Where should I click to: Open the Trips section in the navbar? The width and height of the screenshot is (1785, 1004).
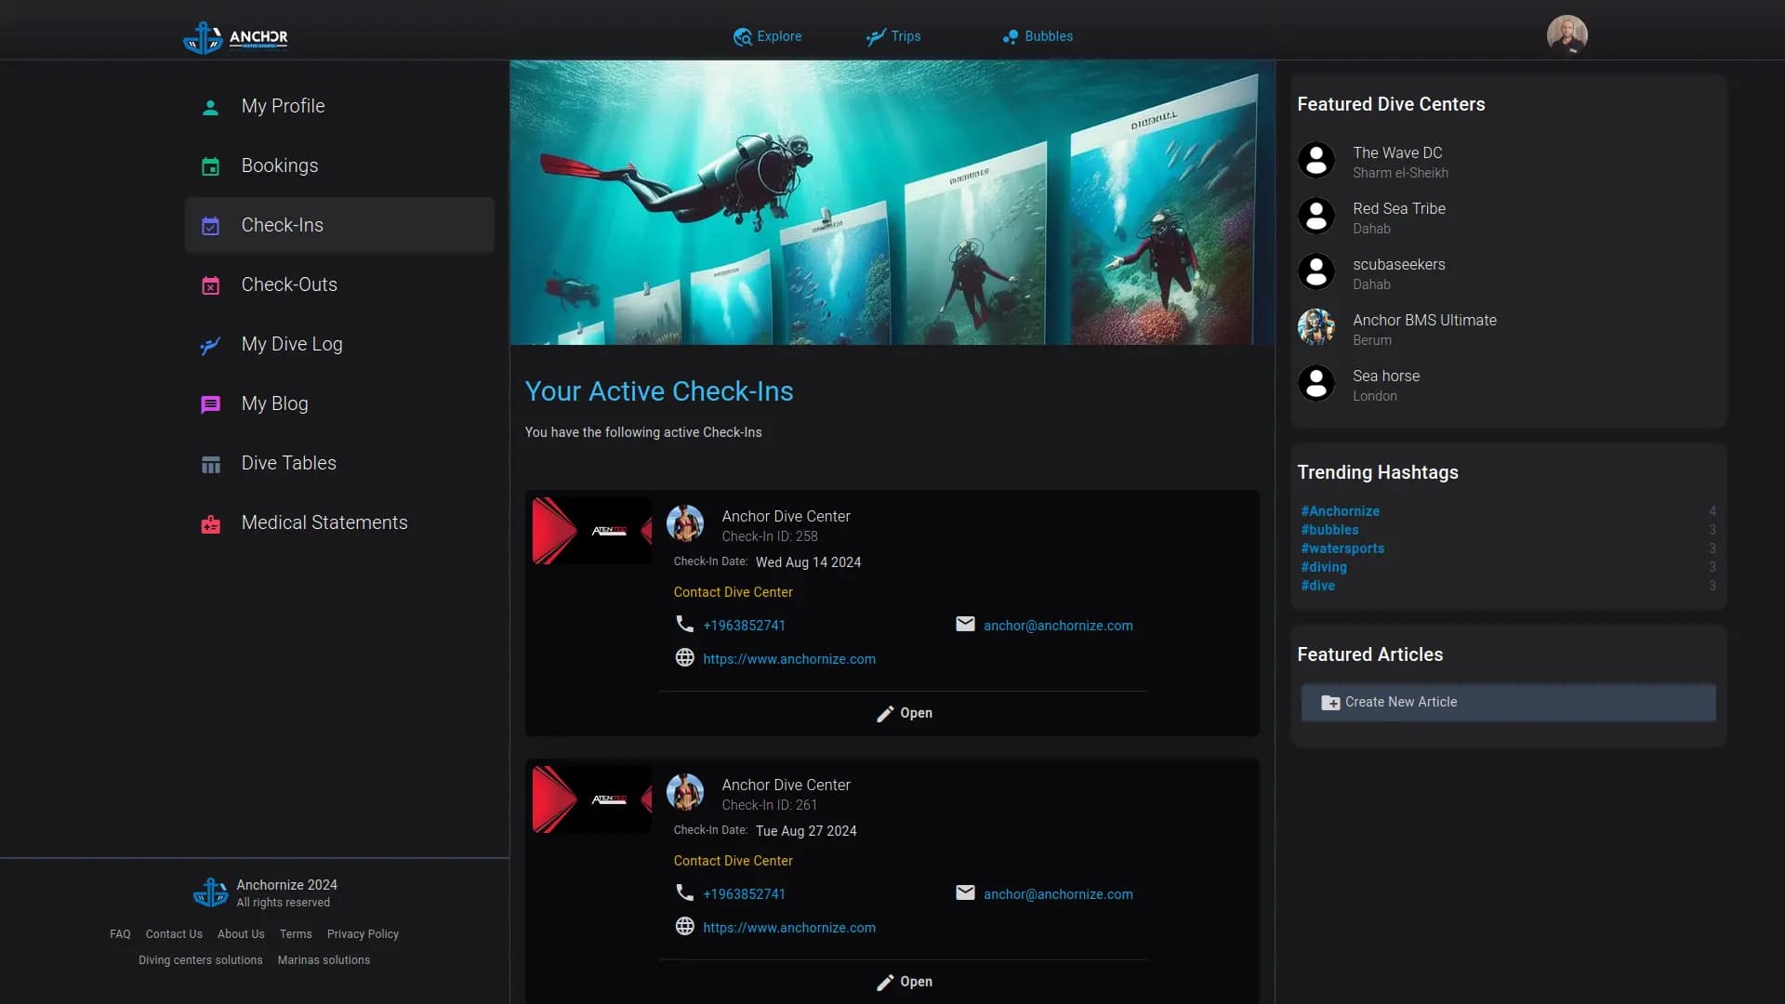pos(892,36)
